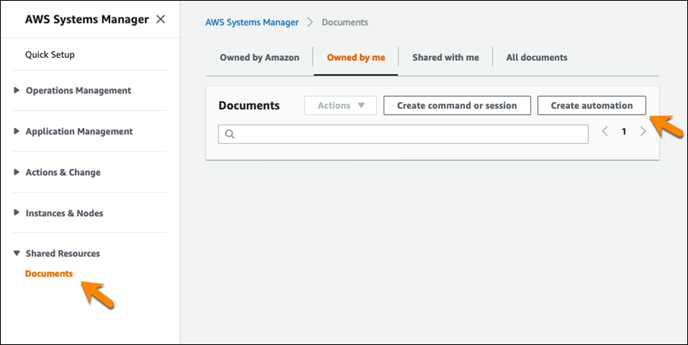
Task: Open Documents under Shared Resources
Action: pos(49,273)
